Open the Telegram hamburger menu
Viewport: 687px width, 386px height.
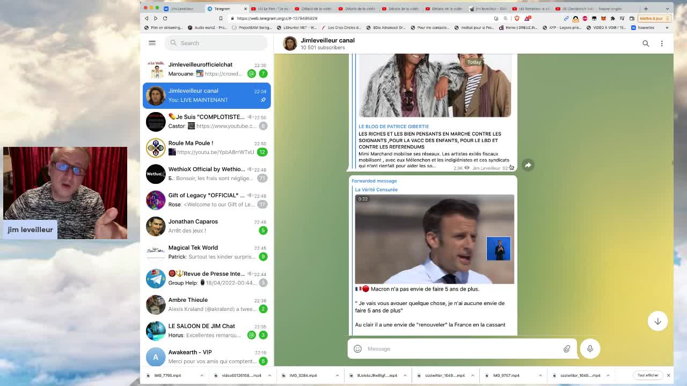pyautogui.click(x=152, y=43)
